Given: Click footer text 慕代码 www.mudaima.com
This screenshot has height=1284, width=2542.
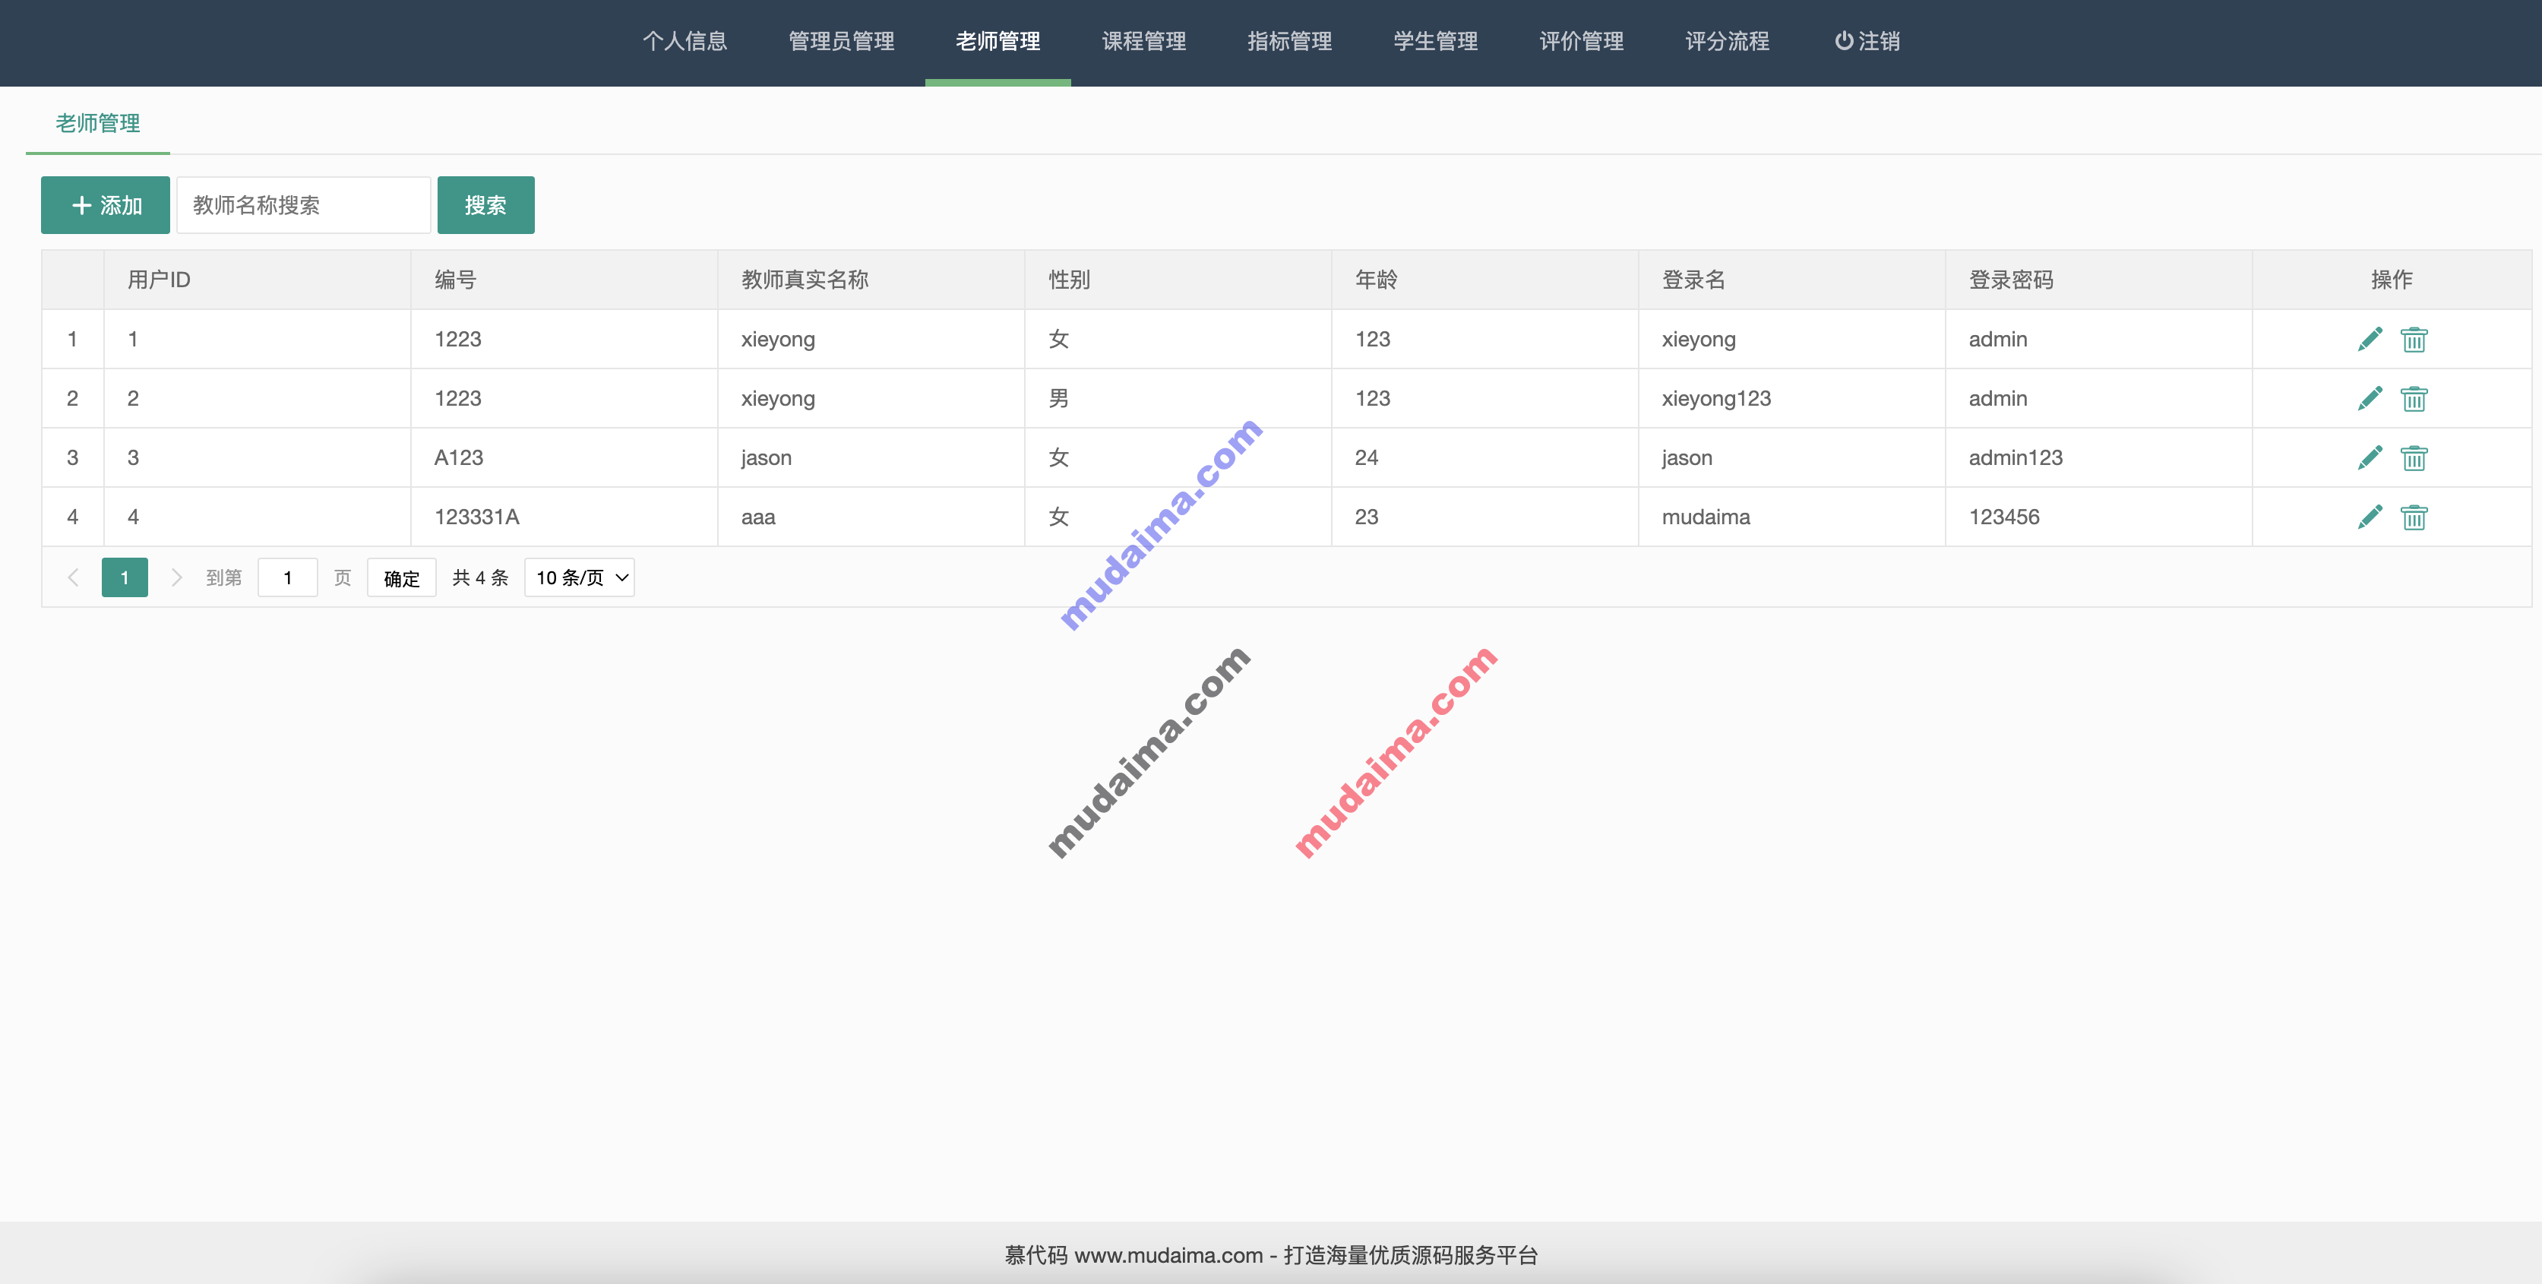Looking at the screenshot, I should point(1133,1255).
